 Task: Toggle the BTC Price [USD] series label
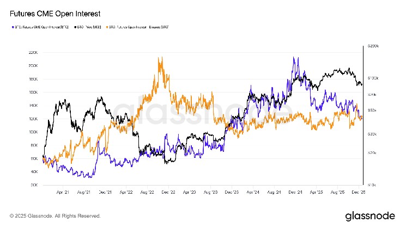89,26
